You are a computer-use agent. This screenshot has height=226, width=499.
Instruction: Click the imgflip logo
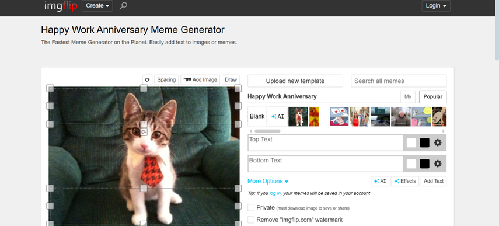[x=61, y=6]
